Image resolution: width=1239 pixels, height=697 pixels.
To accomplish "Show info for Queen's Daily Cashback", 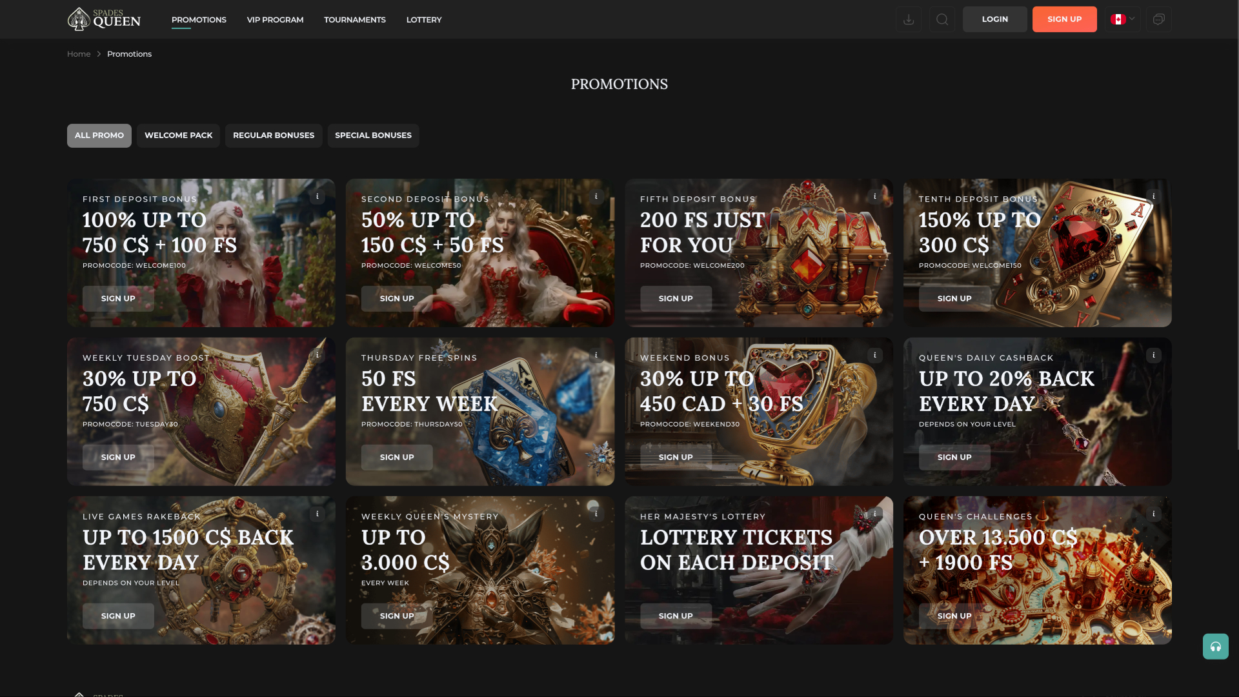I will point(1154,355).
